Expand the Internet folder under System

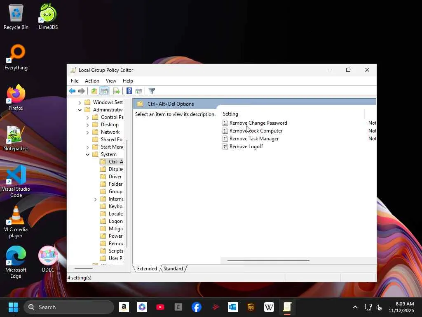[x=95, y=199]
